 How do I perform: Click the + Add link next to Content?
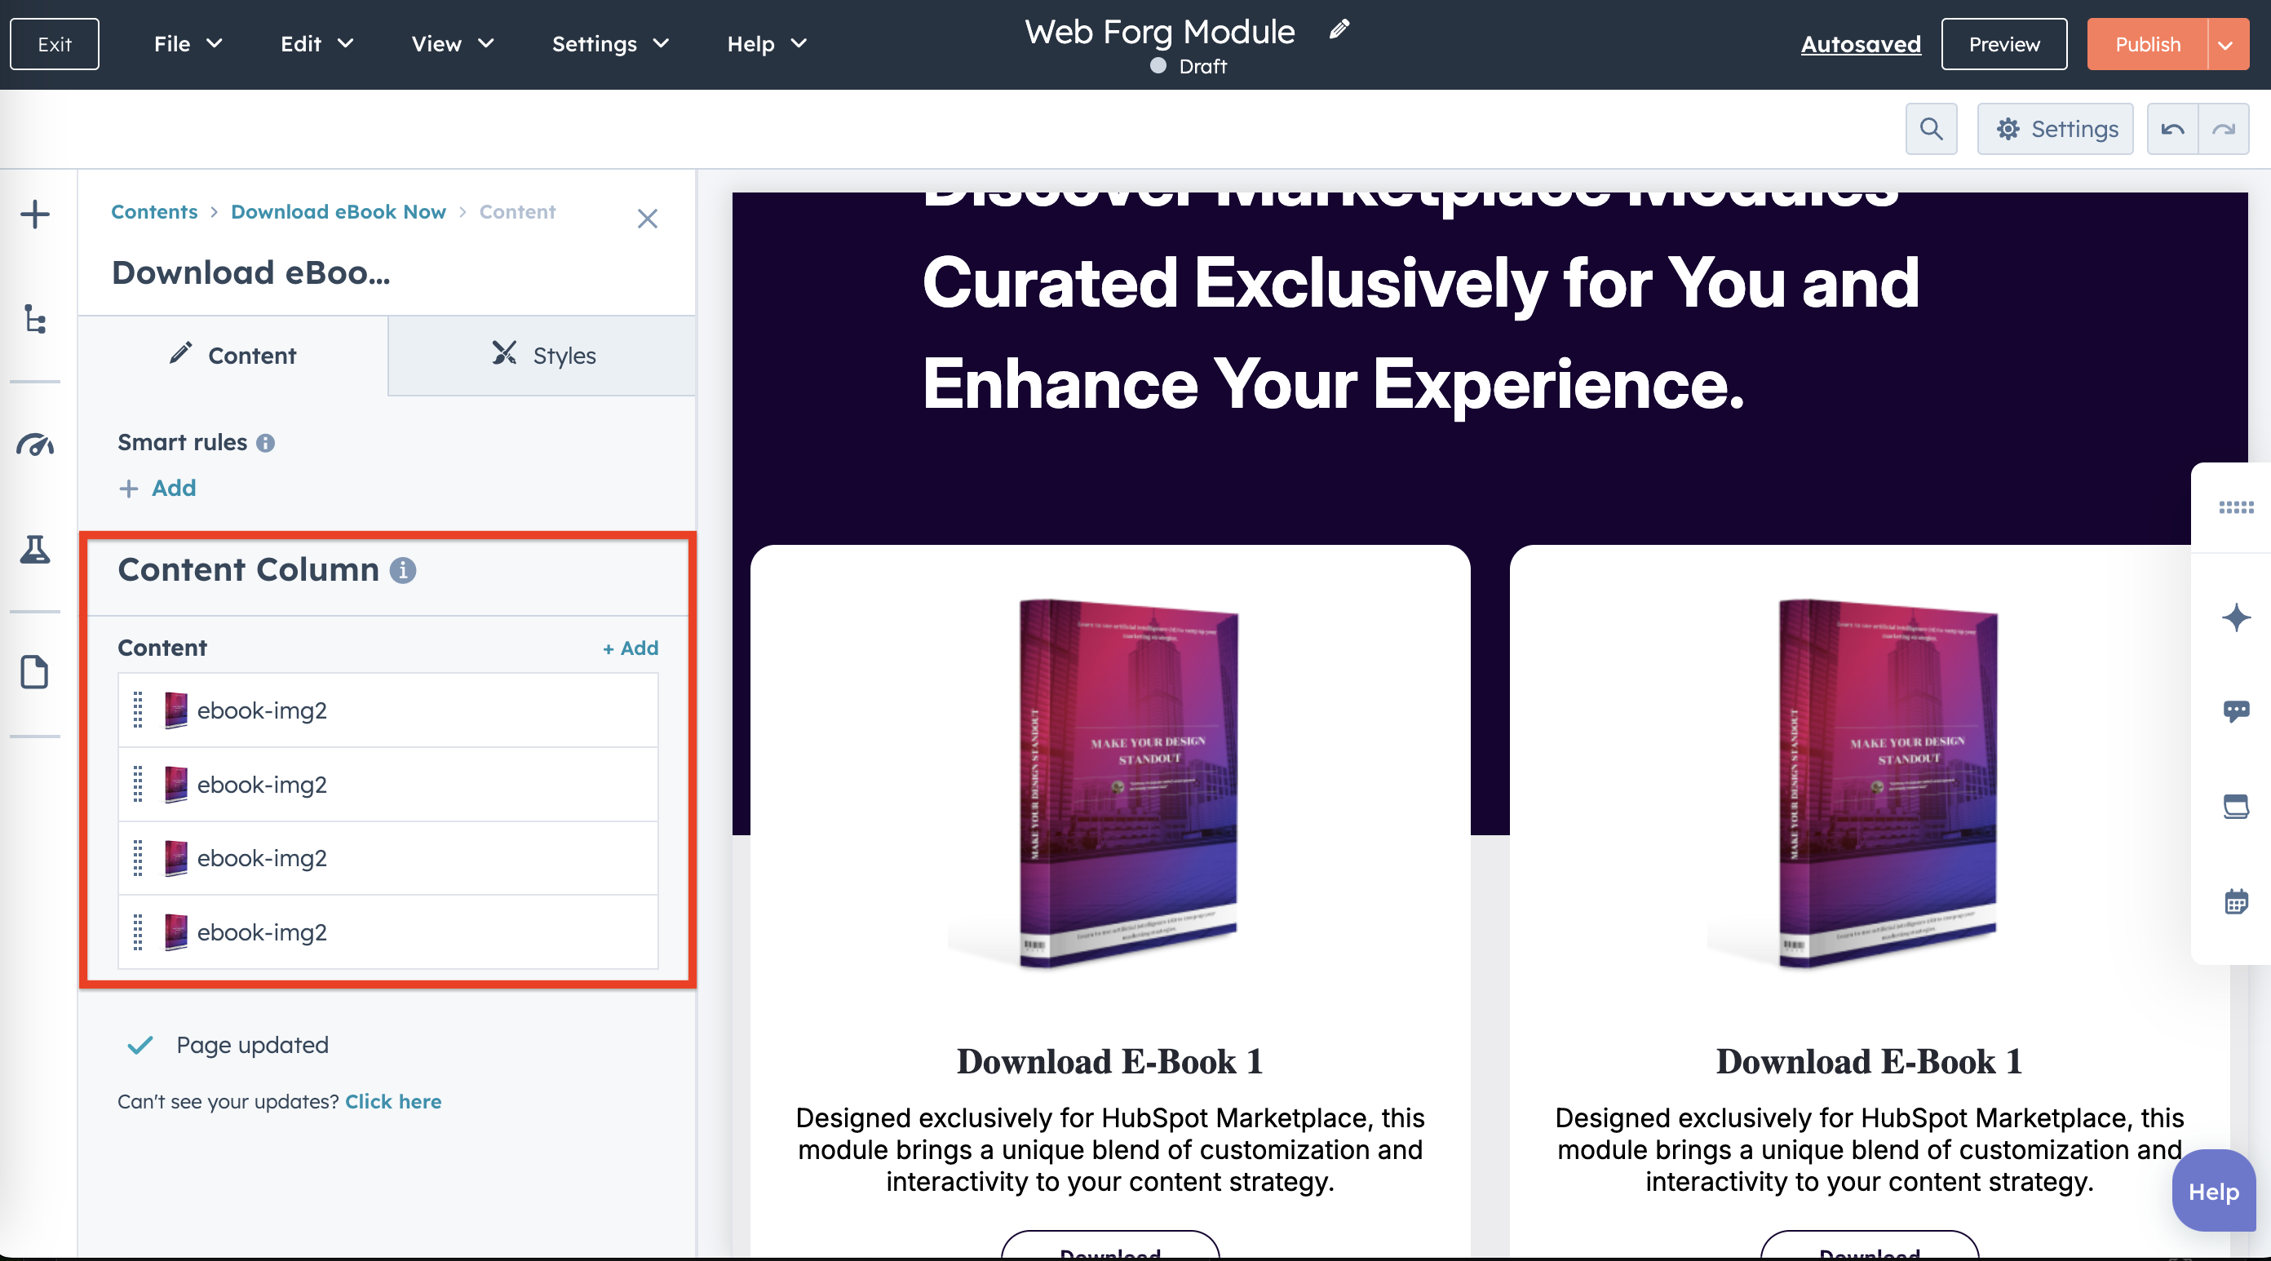click(631, 648)
